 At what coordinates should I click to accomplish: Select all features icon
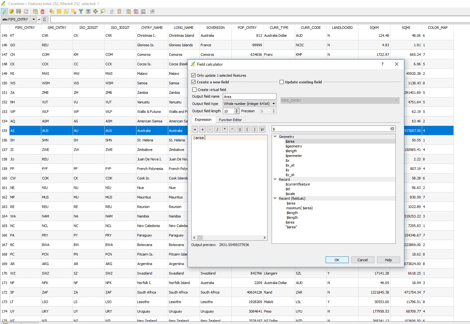point(59,11)
